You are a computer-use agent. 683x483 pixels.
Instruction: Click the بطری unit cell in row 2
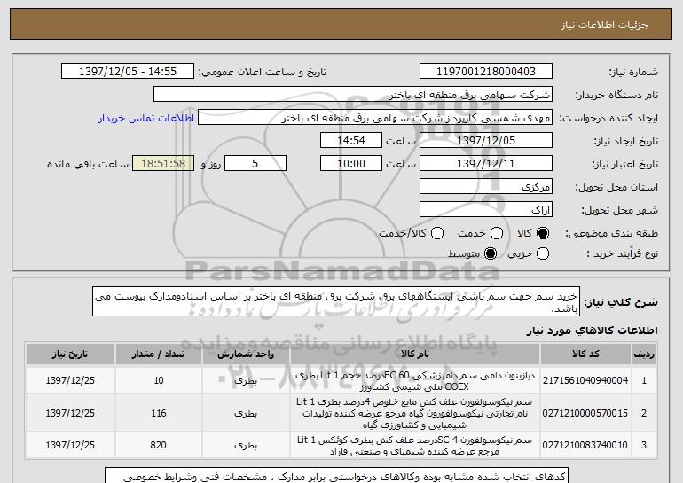[246, 413]
